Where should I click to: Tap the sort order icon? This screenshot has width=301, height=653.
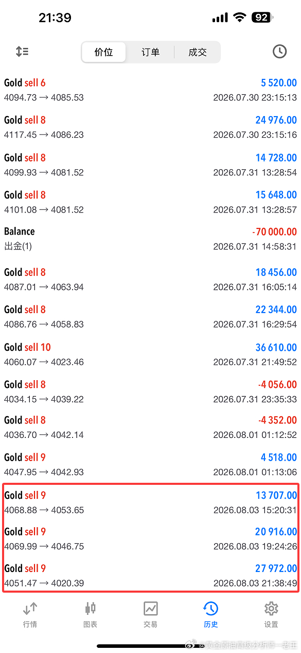point(22,52)
